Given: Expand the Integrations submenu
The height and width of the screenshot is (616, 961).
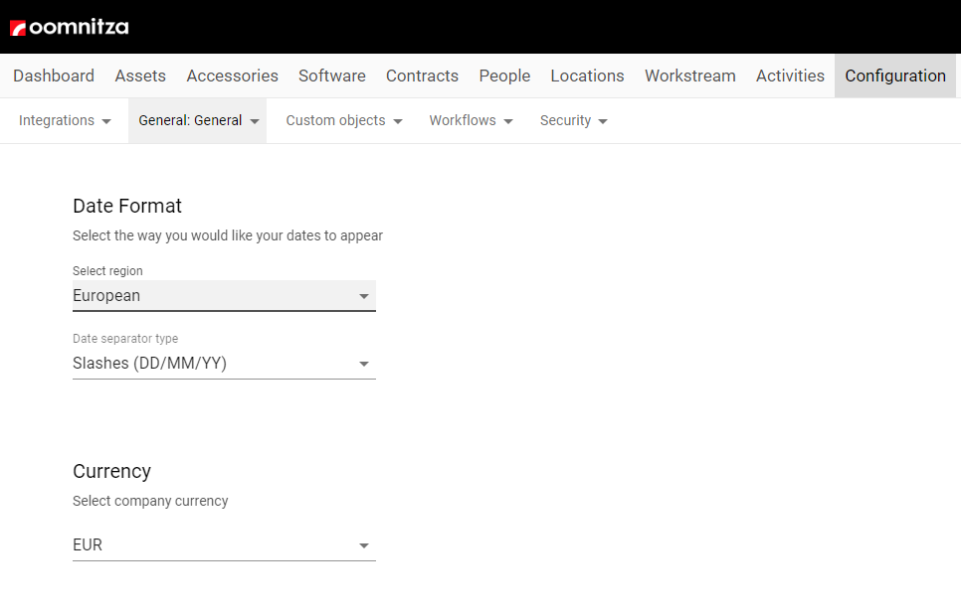Looking at the screenshot, I should click(65, 120).
